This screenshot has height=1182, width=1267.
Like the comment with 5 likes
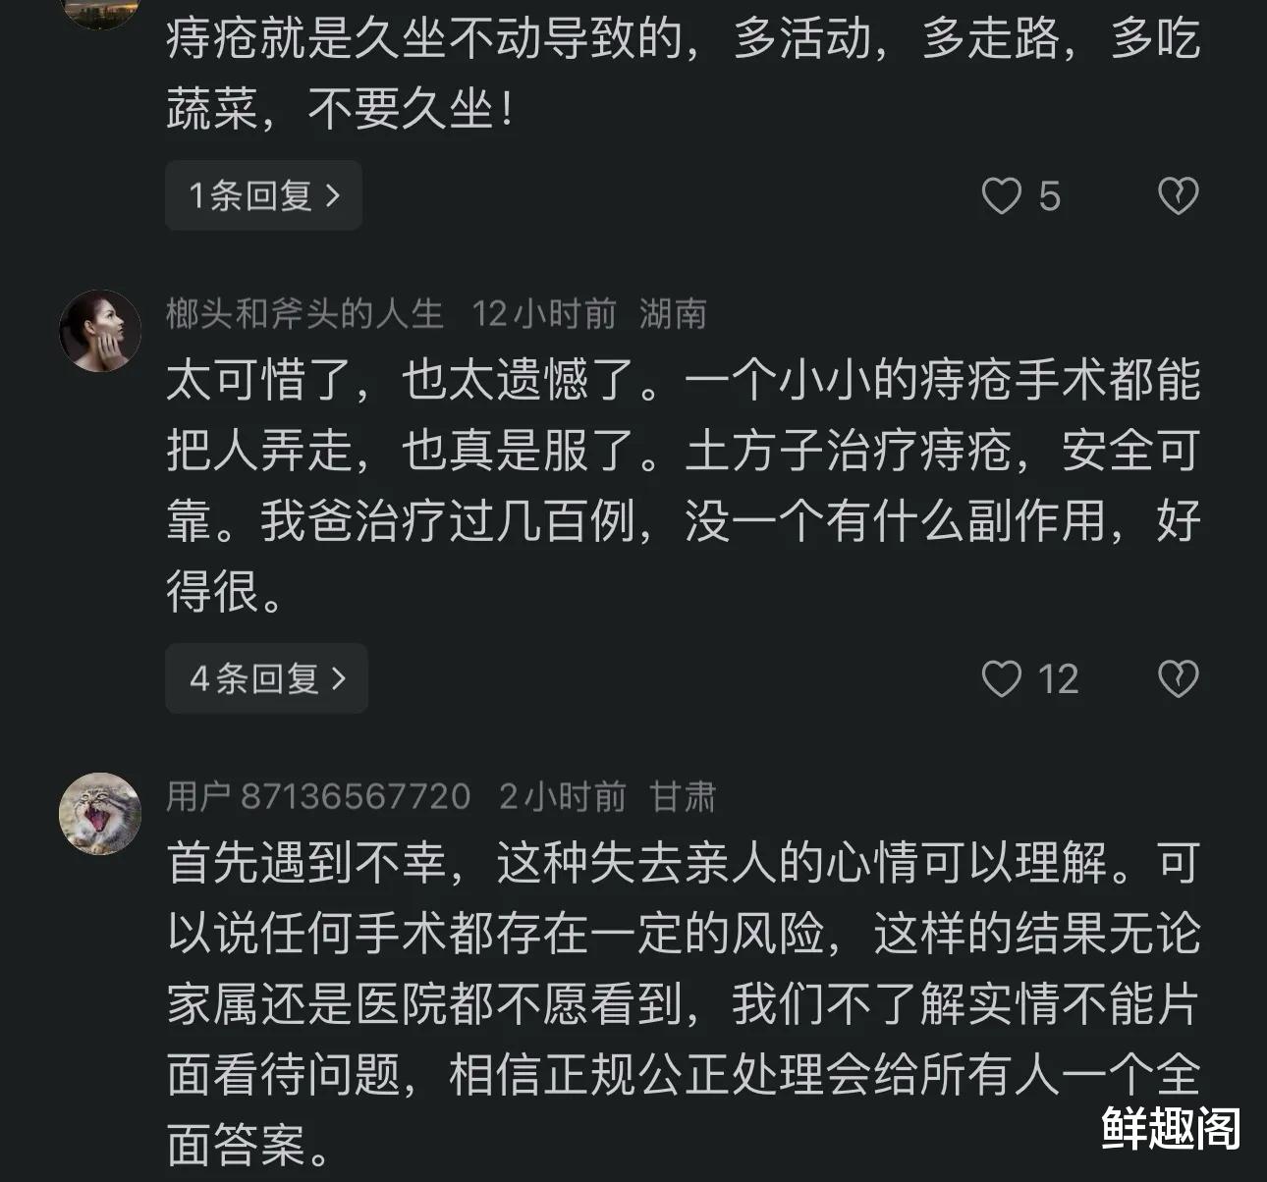pyautogui.click(x=1002, y=196)
